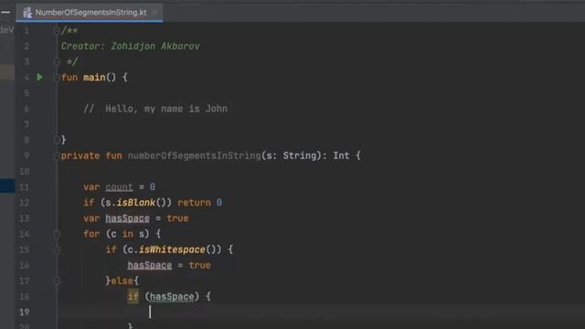The width and height of the screenshot is (585, 329).
Task: Click 'isBlank' call on line 12
Action: (x=136, y=203)
